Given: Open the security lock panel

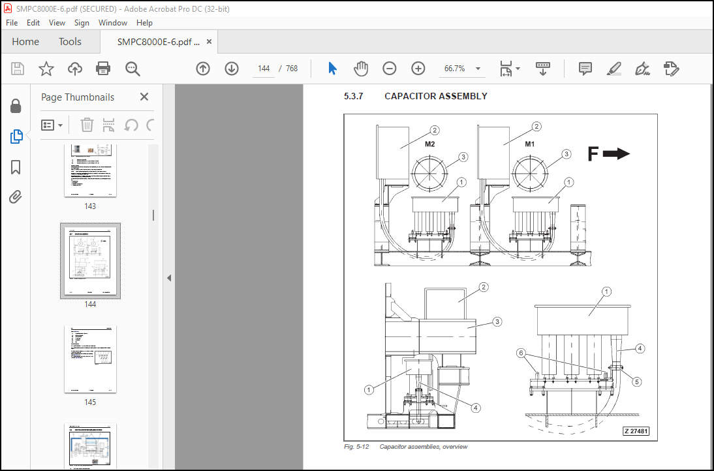Looking at the screenshot, I should click(x=16, y=106).
